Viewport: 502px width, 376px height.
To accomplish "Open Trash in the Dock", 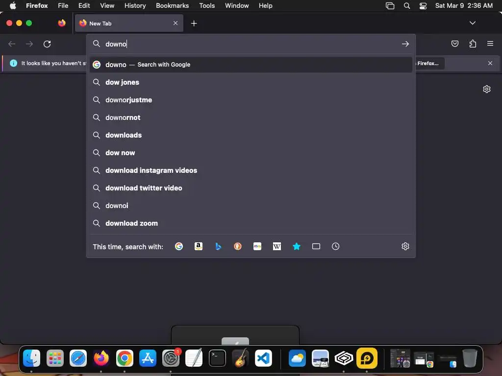I will point(470,358).
